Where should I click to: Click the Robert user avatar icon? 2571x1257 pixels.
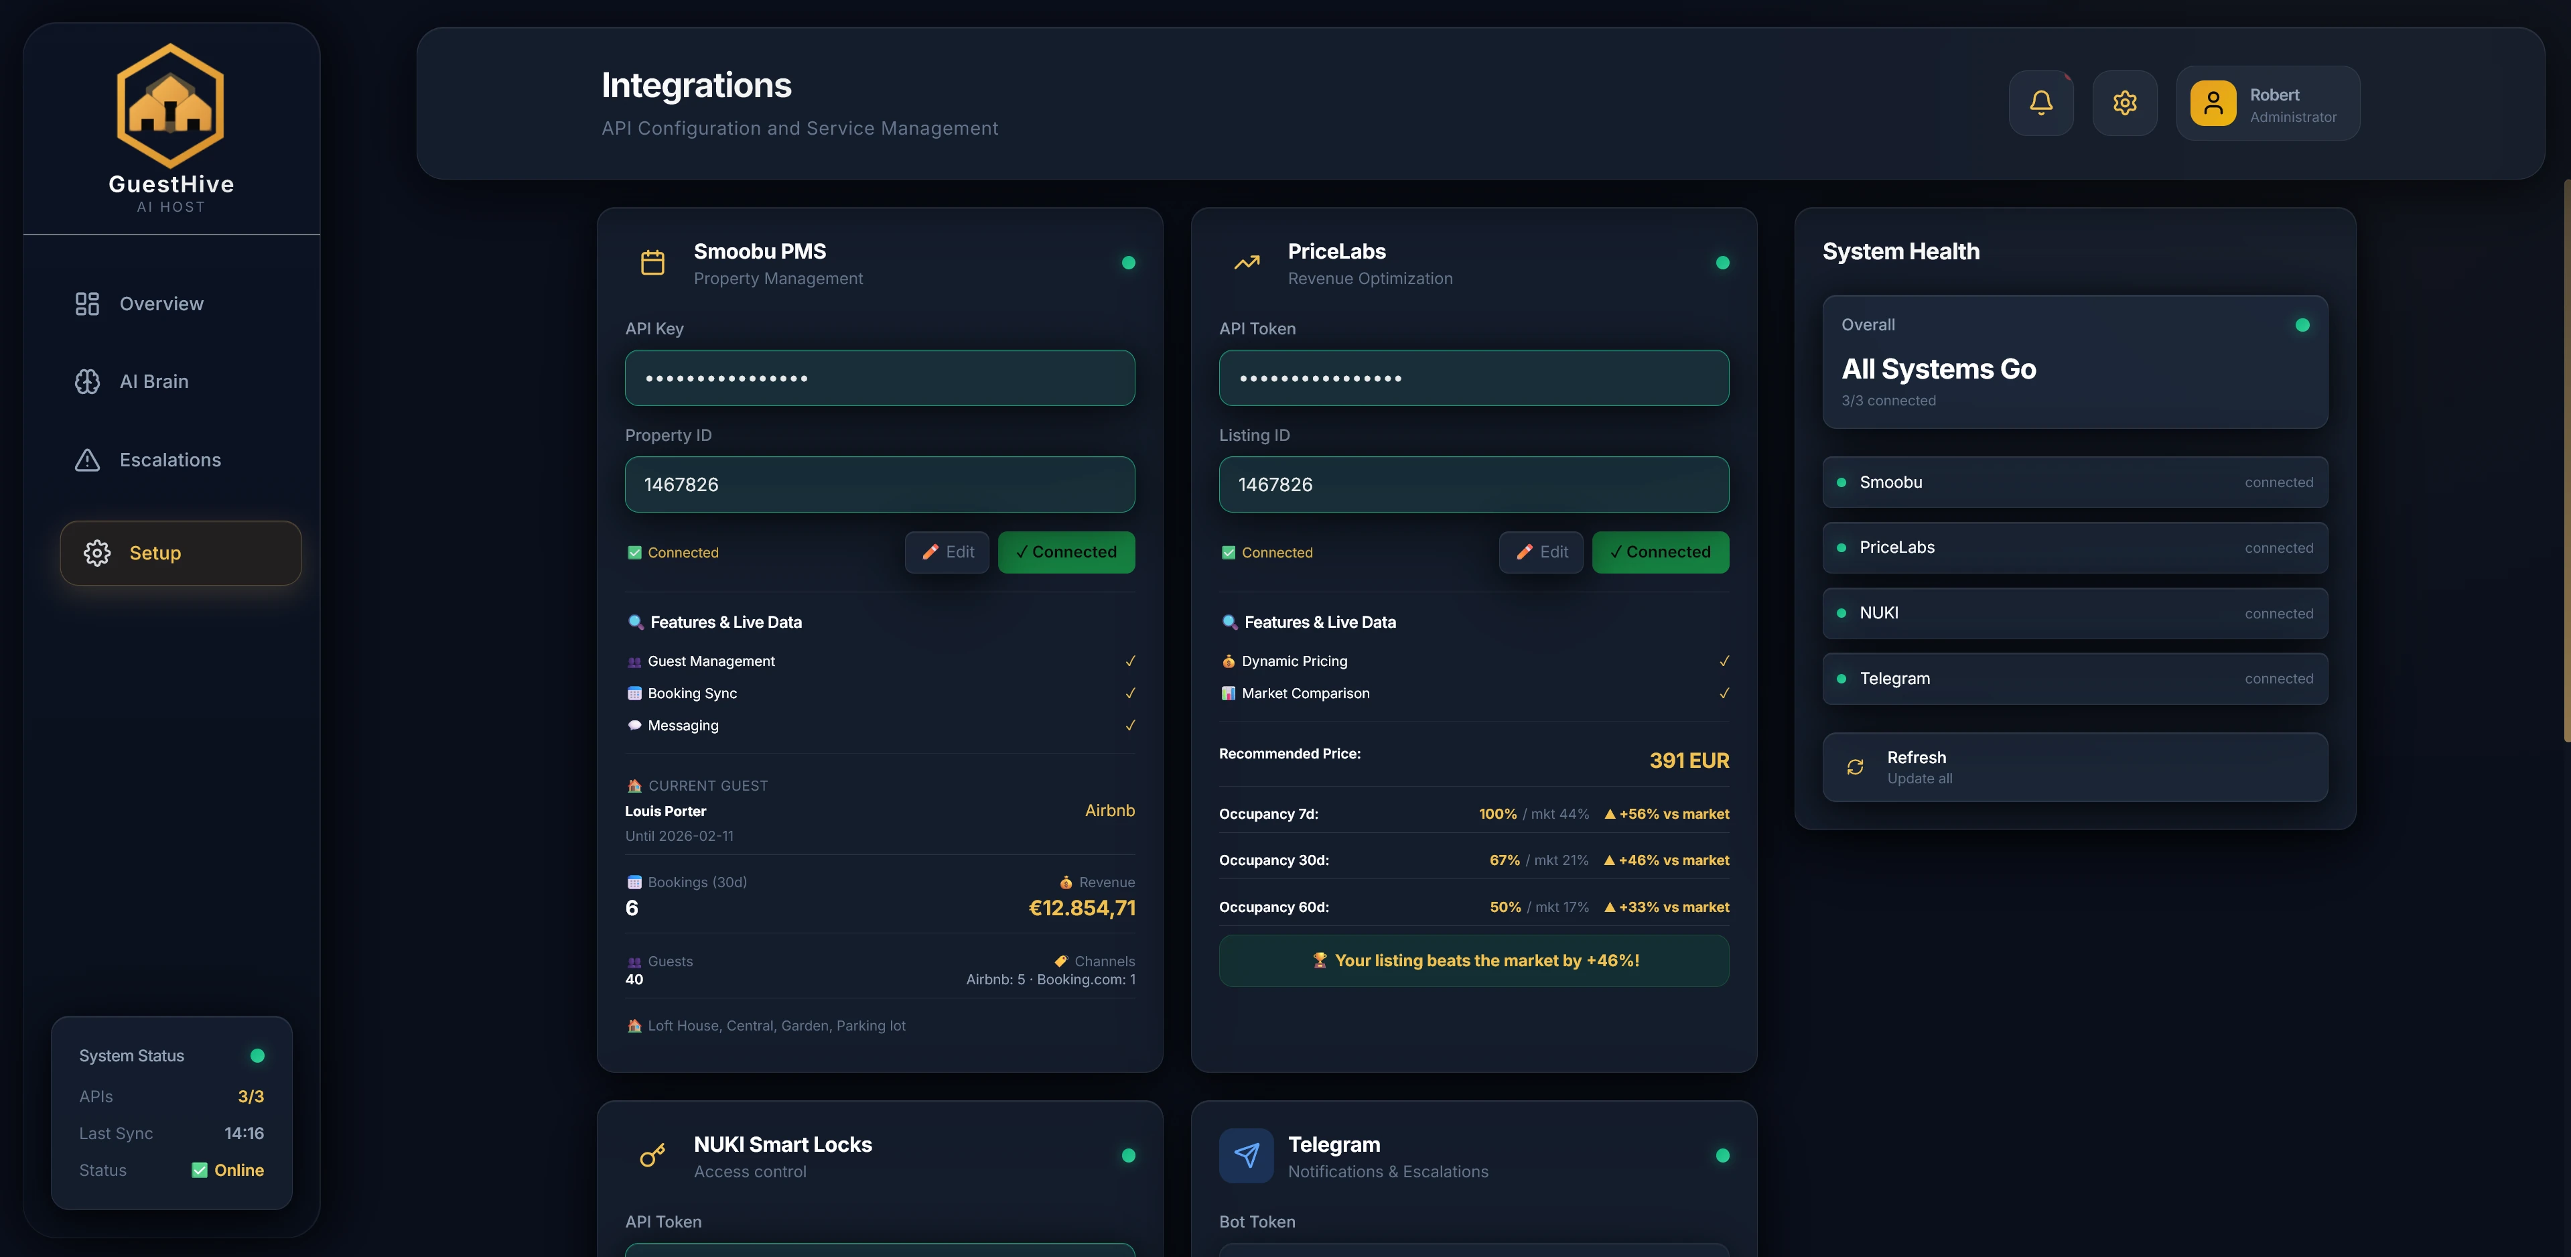click(2213, 103)
